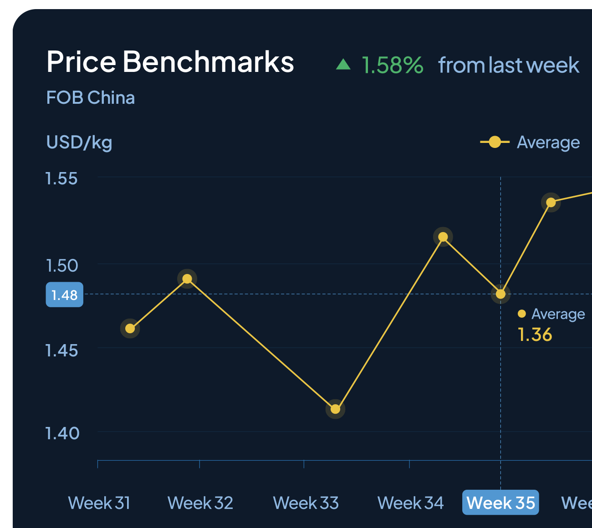Select the Week 32 axis label
The image size is (592, 528).
[x=200, y=503]
